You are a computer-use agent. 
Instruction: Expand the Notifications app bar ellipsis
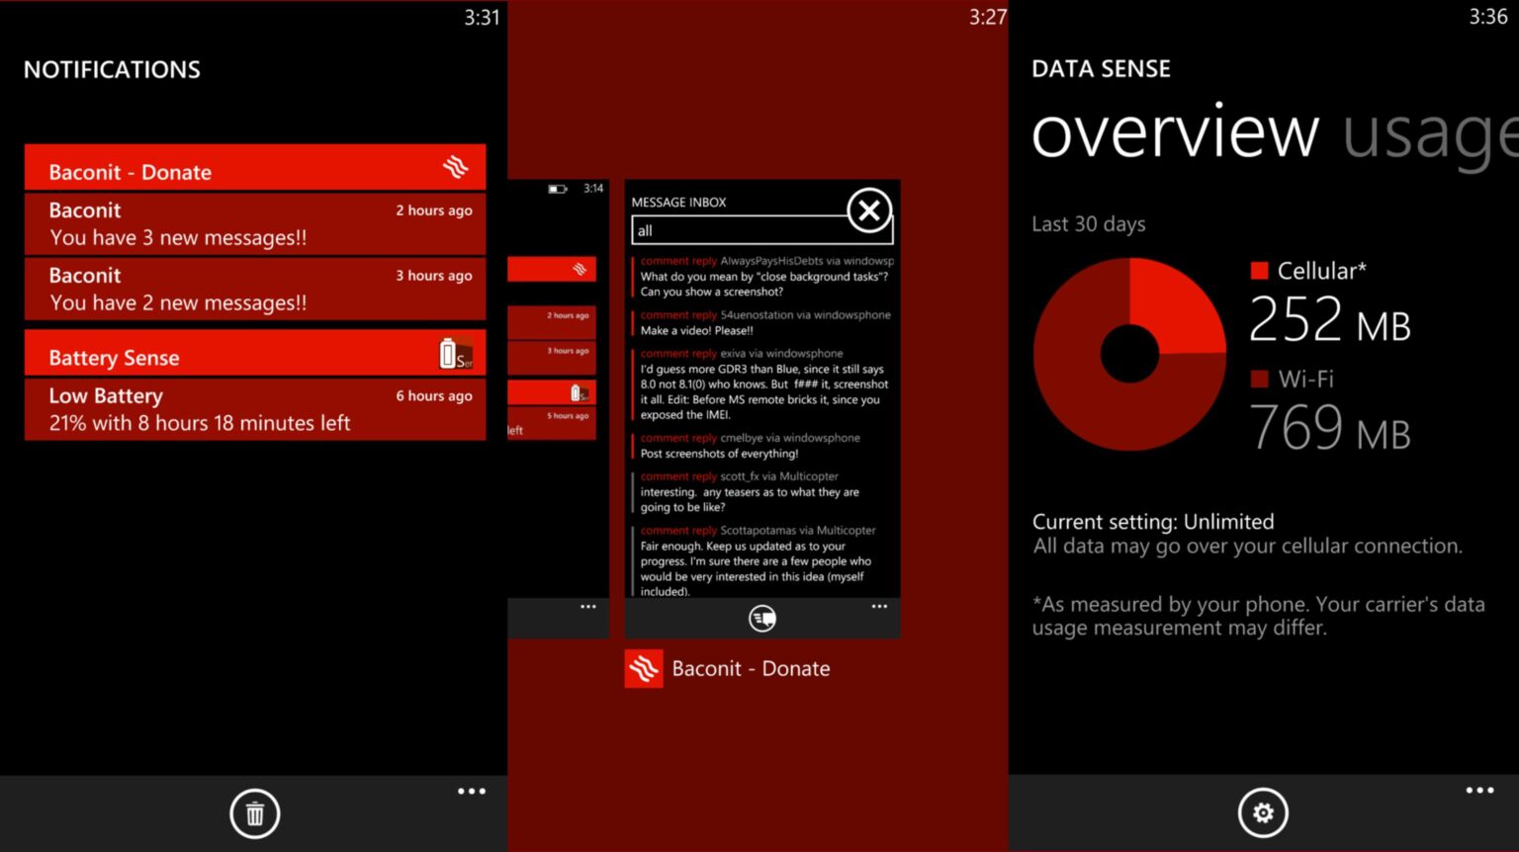coord(472,791)
